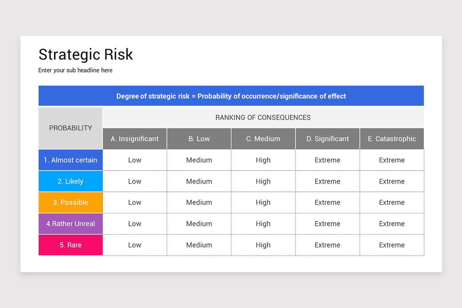The image size is (462, 308).
Task: Click the Strategic Risk title
Action: tap(85, 54)
